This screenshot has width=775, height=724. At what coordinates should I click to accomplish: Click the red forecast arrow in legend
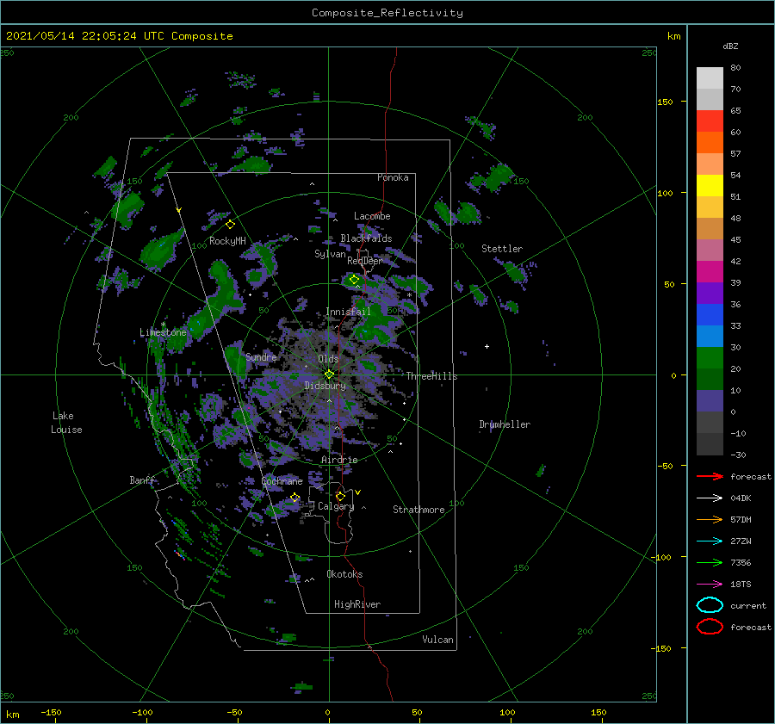click(x=710, y=476)
